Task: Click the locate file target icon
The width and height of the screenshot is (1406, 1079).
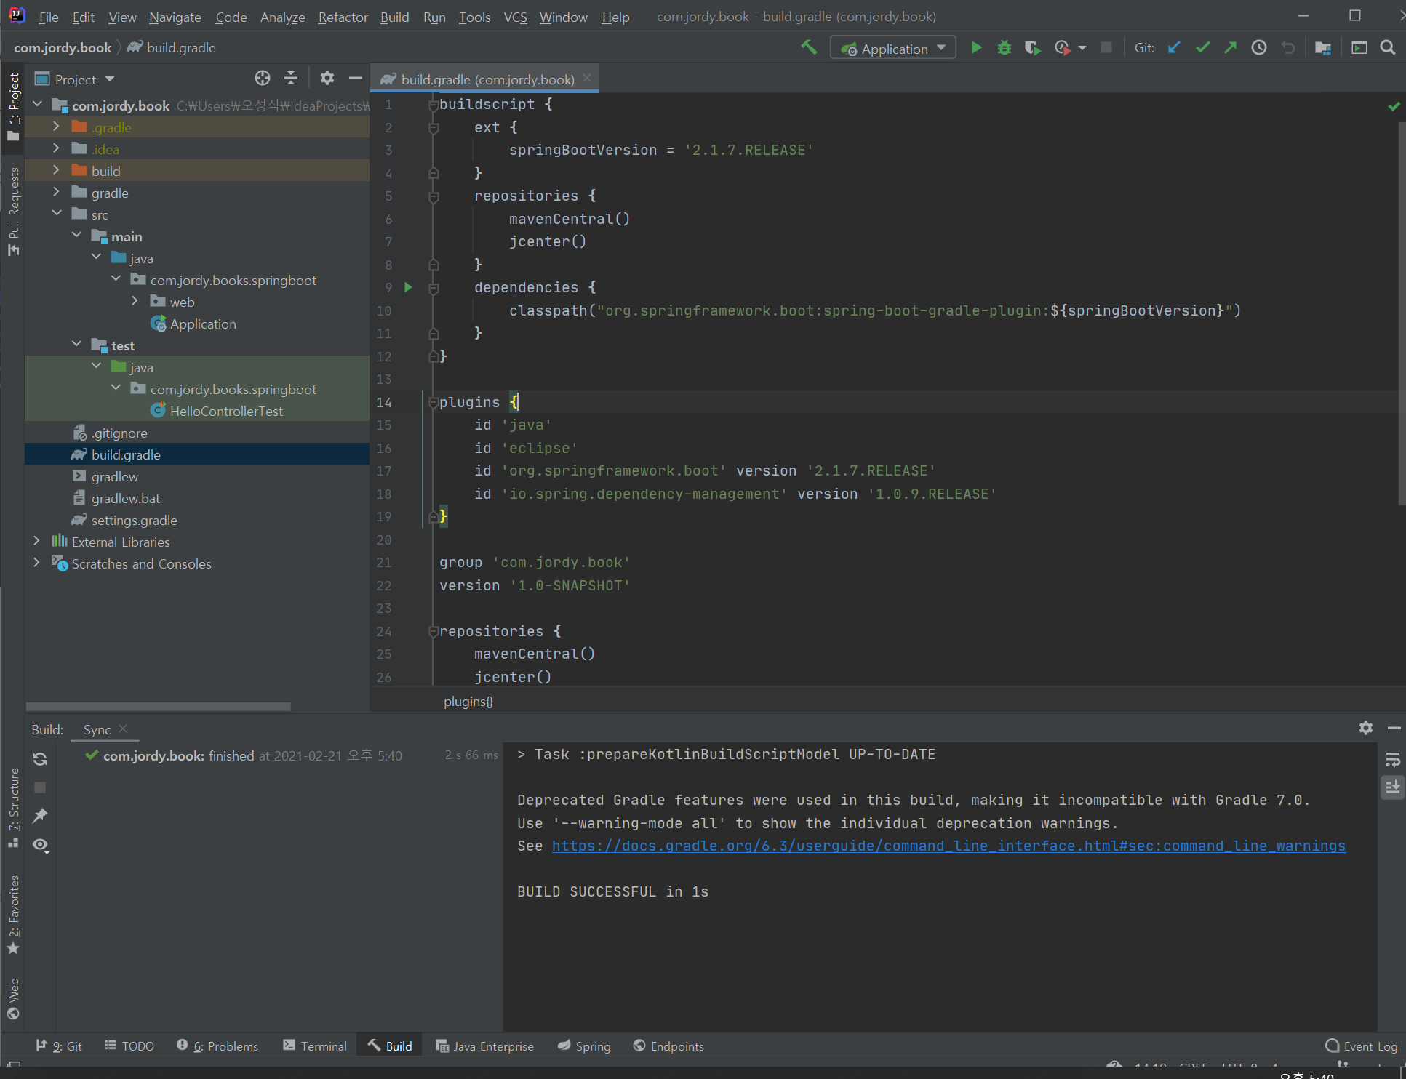Action: (263, 79)
